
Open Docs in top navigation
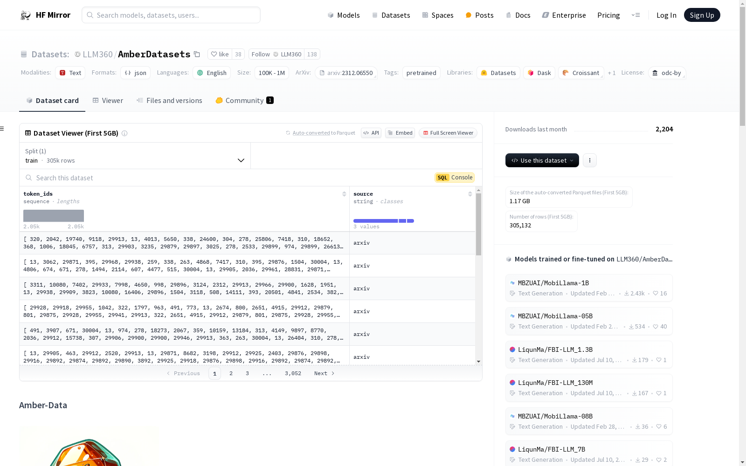(x=518, y=15)
